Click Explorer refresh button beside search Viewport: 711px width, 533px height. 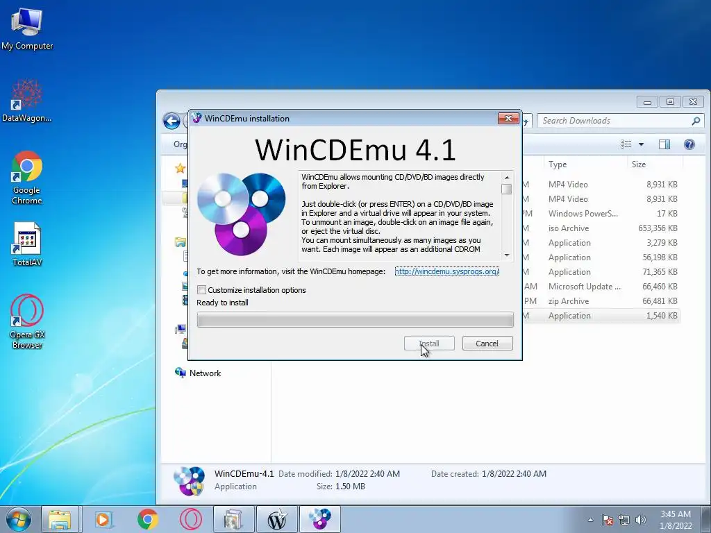526,121
